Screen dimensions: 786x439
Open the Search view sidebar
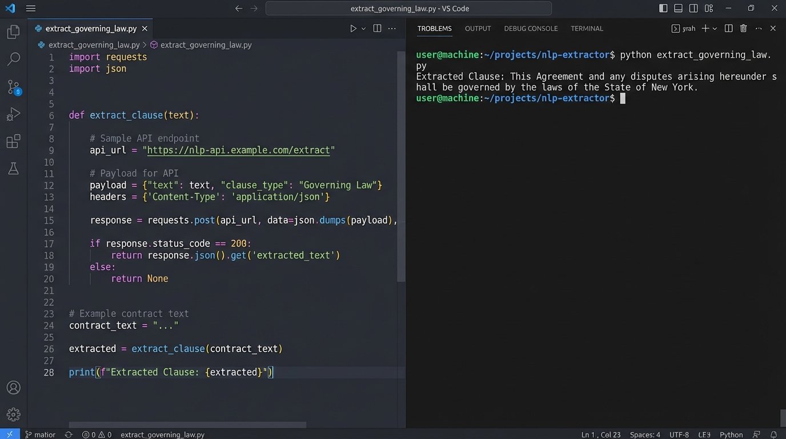(13, 59)
